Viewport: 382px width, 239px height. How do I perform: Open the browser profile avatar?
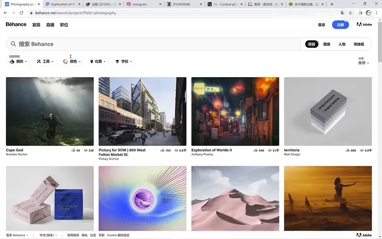click(369, 12)
